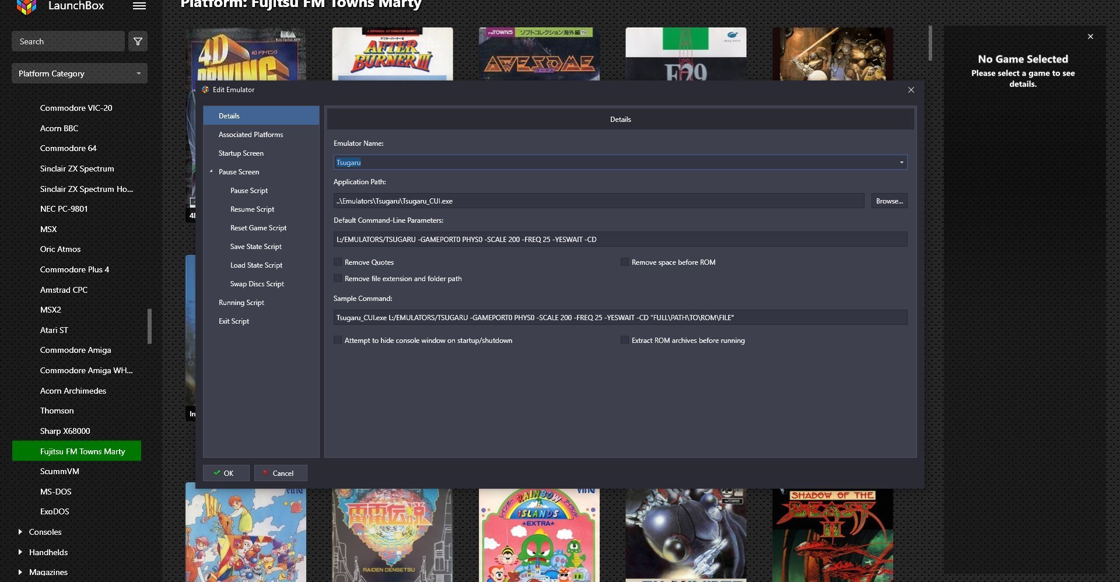Click Default Command-Line Parameters field
The height and width of the screenshot is (582, 1120).
(620, 239)
